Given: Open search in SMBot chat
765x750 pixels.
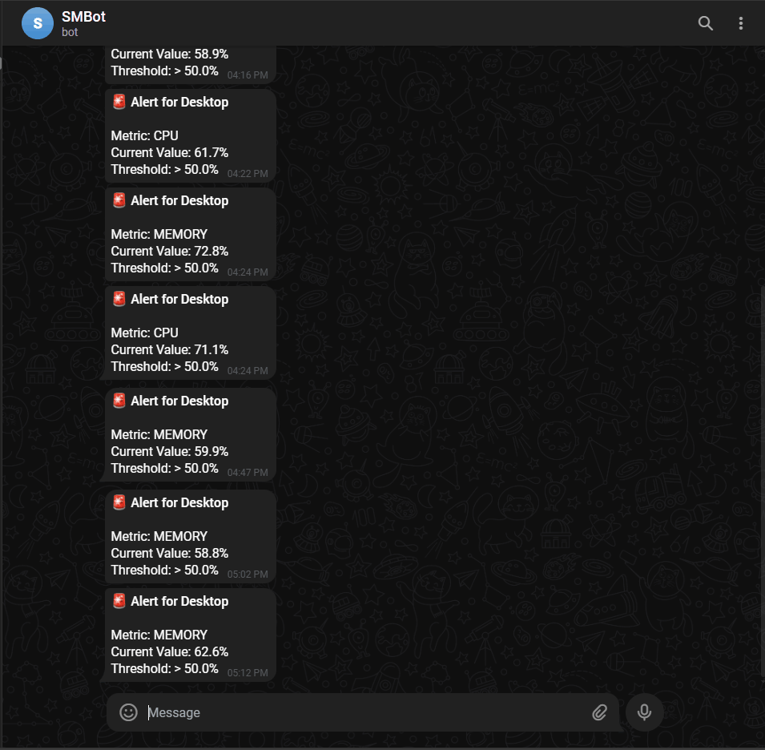Looking at the screenshot, I should [705, 23].
